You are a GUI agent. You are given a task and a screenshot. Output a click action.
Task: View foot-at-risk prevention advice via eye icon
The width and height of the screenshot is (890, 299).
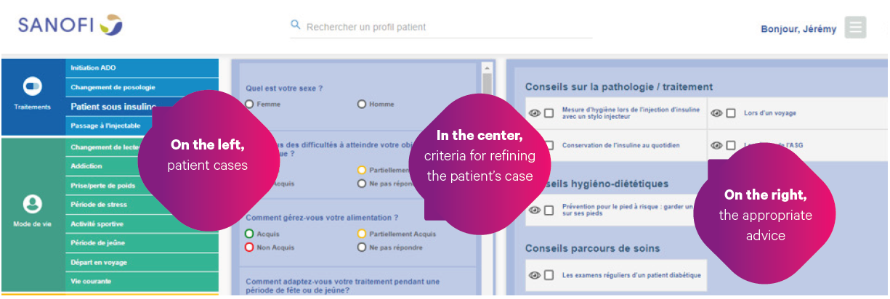(x=535, y=210)
